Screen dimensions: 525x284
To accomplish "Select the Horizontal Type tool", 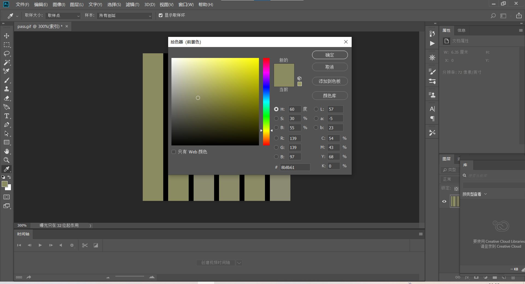I will (7, 116).
